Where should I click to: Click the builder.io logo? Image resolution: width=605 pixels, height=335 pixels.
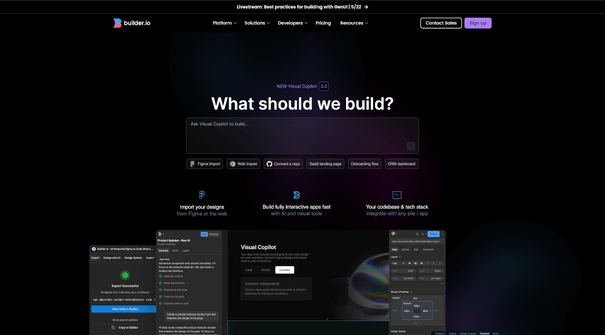[x=132, y=23]
